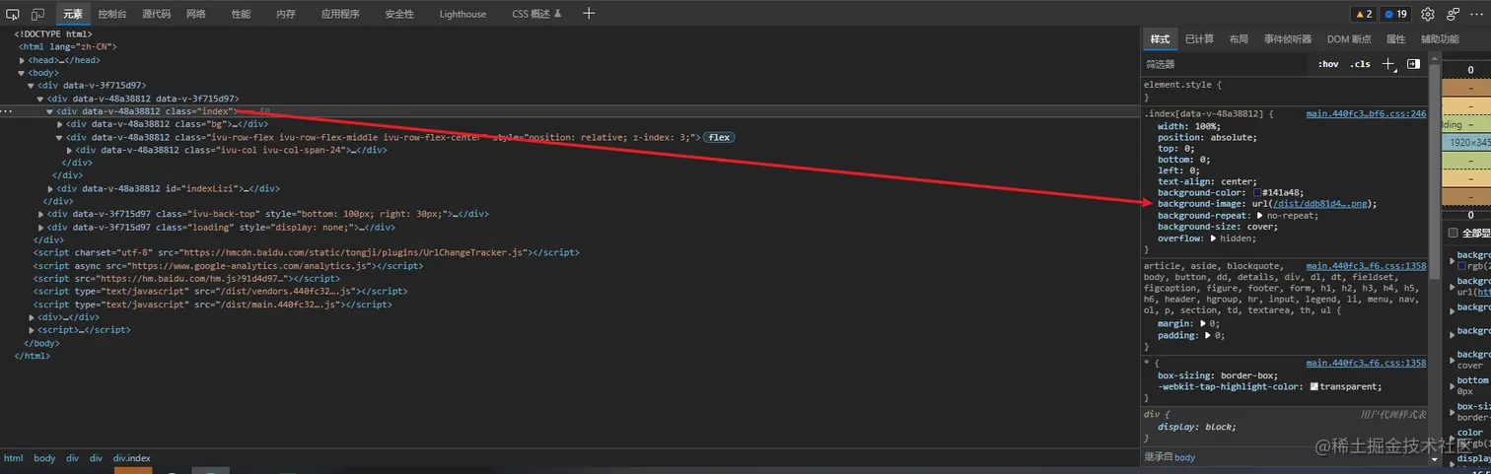Image resolution: width=1491 pixels, height=474 pixels.
Task: Open the 性能 performance tab
Action: pyautogui.click(x=241, y=14)
